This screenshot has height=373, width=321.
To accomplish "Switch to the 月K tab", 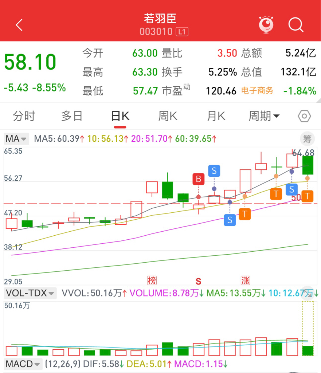I will pyautogui.click(x=216, y=116).
